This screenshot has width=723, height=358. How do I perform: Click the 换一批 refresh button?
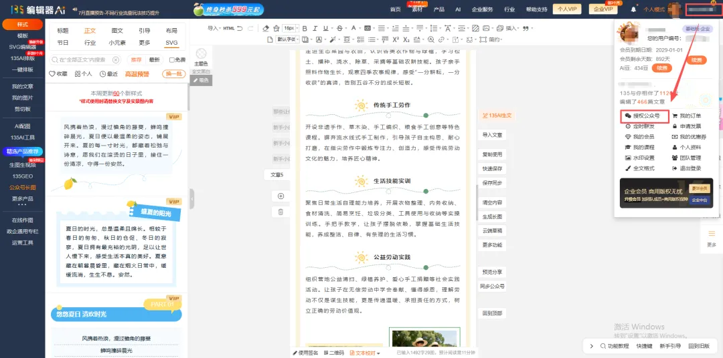(x=173, y=73)
